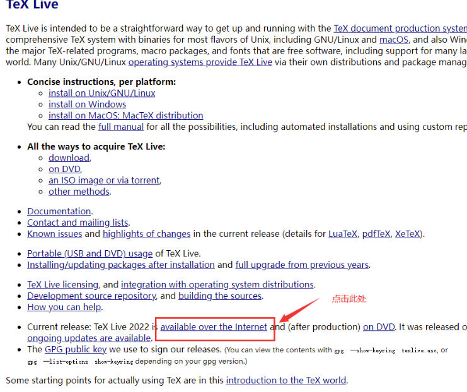Open the XeTeX details link

(x=407, y=234)
